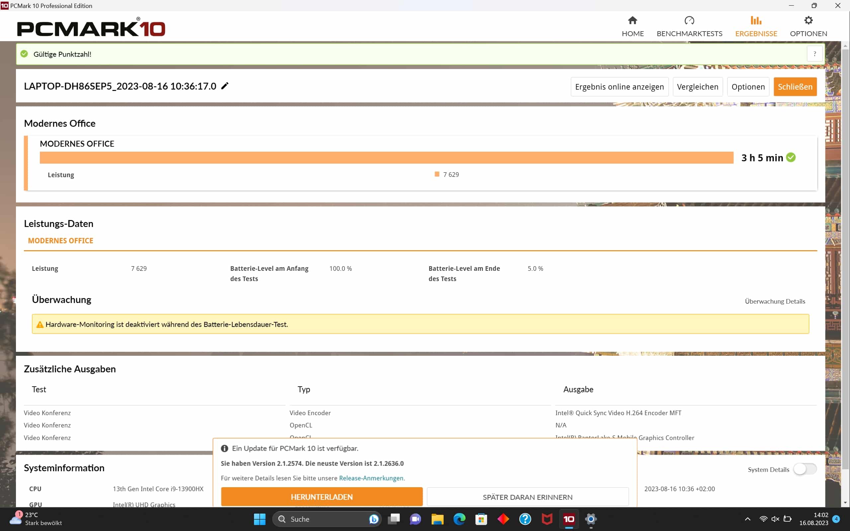The width and height of the screenshot is (850, 531).
Task: Click the Herunterladen button
Action: (321, 497)
